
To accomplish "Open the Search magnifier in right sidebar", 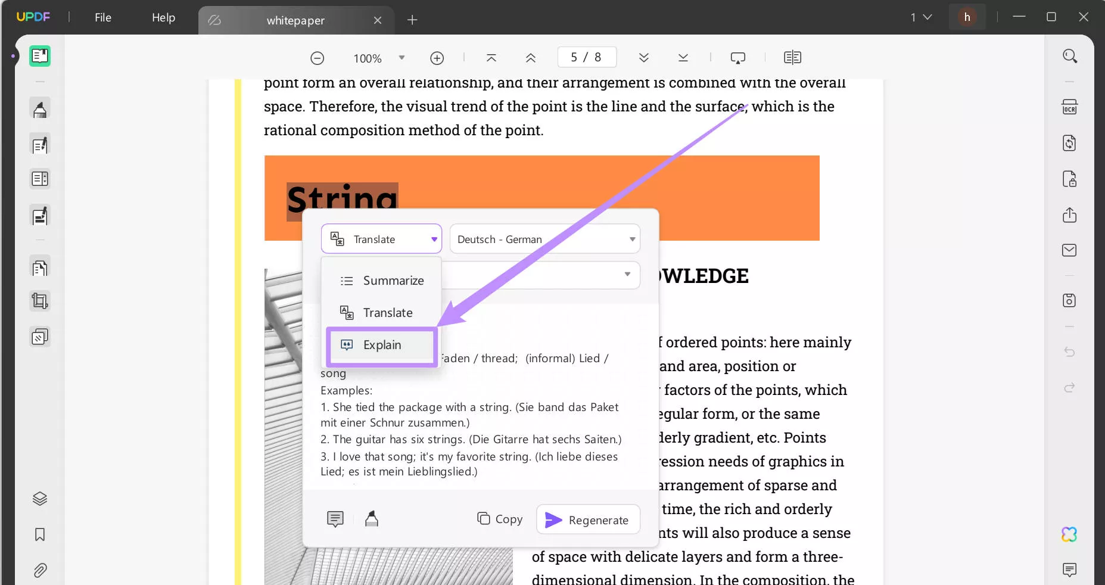I will coord(1070,56).
